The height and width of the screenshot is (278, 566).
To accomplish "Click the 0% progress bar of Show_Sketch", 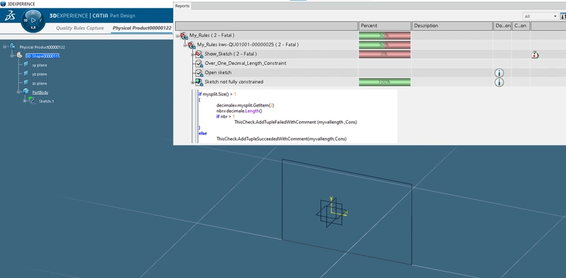I will (x=385, y=54).
